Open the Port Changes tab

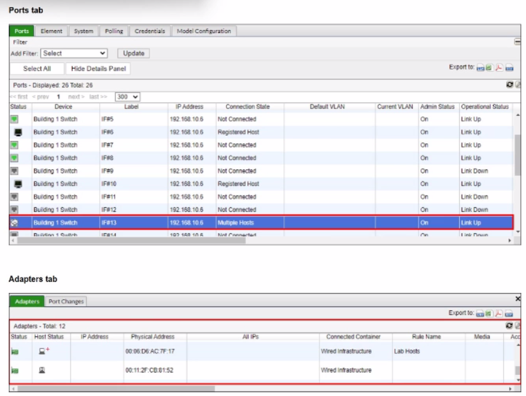[x=66, y=301]
